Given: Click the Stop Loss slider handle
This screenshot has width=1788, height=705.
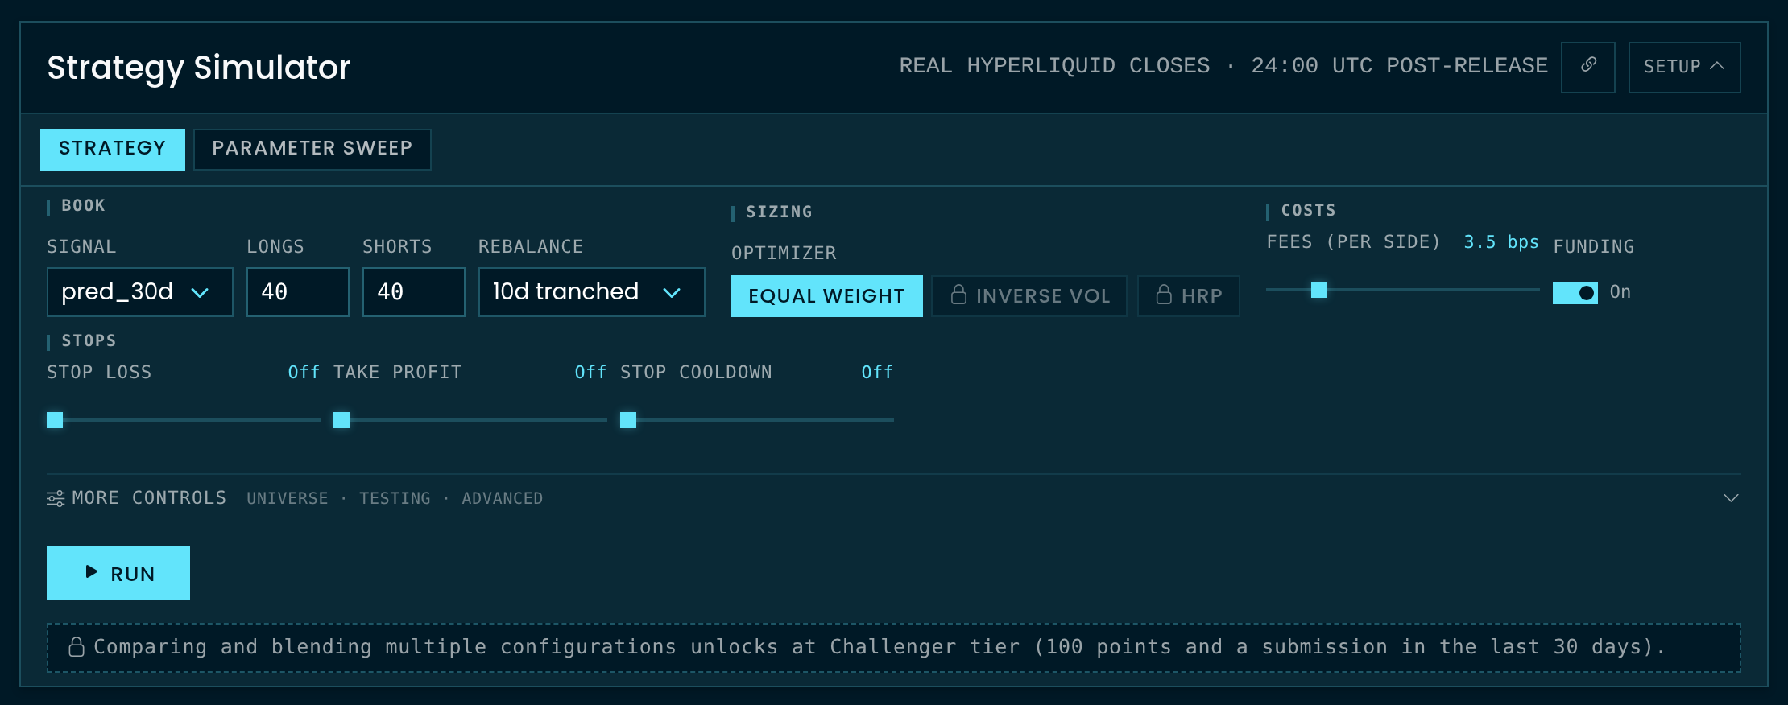Looking at the screenshot, I should [55, 420].
